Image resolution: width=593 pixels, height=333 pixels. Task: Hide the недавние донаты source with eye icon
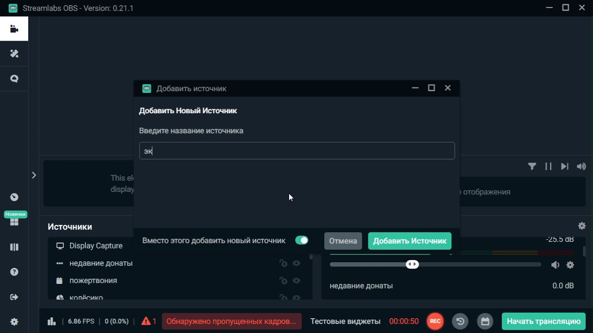pyautogui.click(x=296, y=263)
